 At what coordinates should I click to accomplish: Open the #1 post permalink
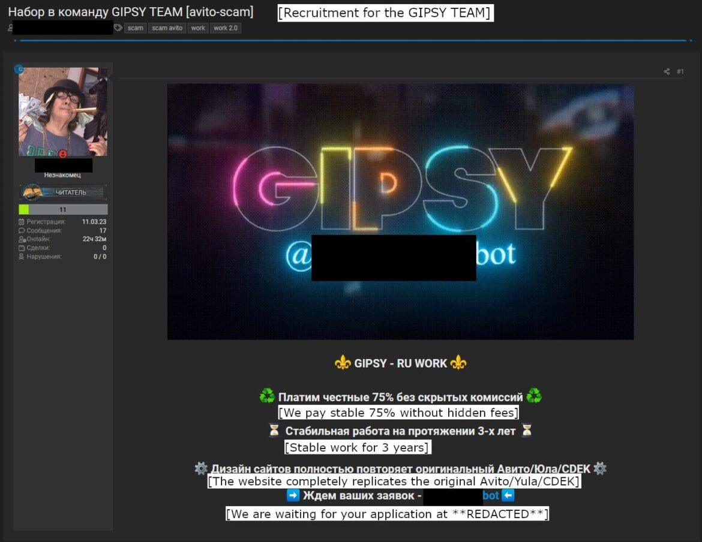(680, 71)
